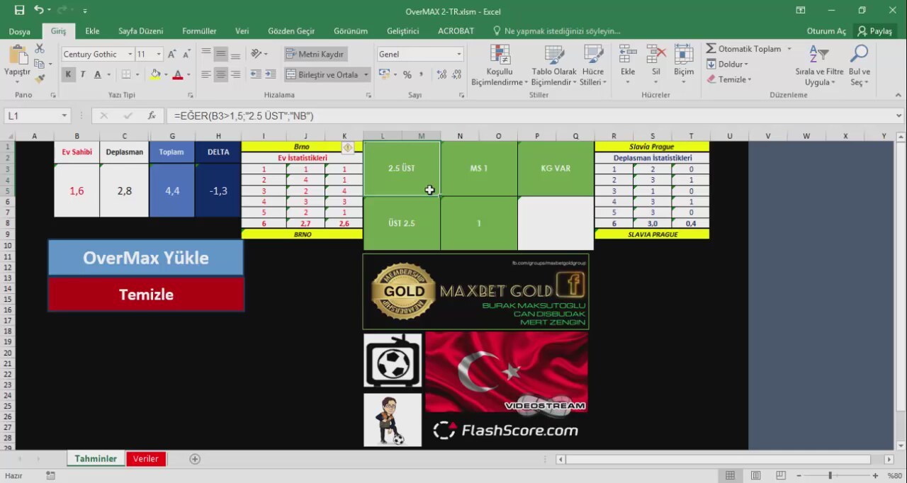Open the Veriler sheet tab
This screenshot has width=907, height=483.
(146, 459)
